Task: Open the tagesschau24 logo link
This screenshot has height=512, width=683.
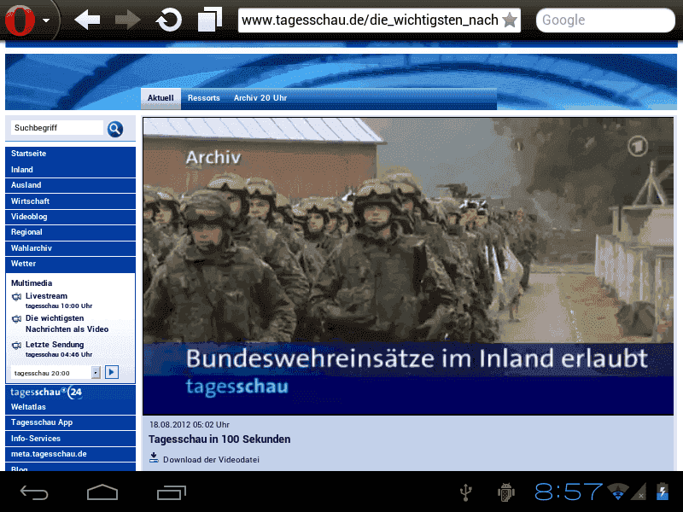Action: [x=46, y=393]
